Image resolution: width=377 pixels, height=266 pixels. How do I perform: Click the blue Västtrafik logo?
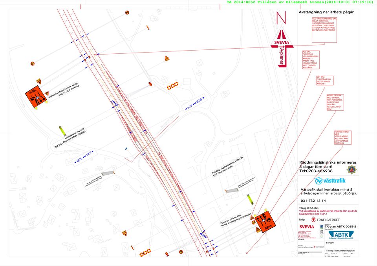(330, 181)
